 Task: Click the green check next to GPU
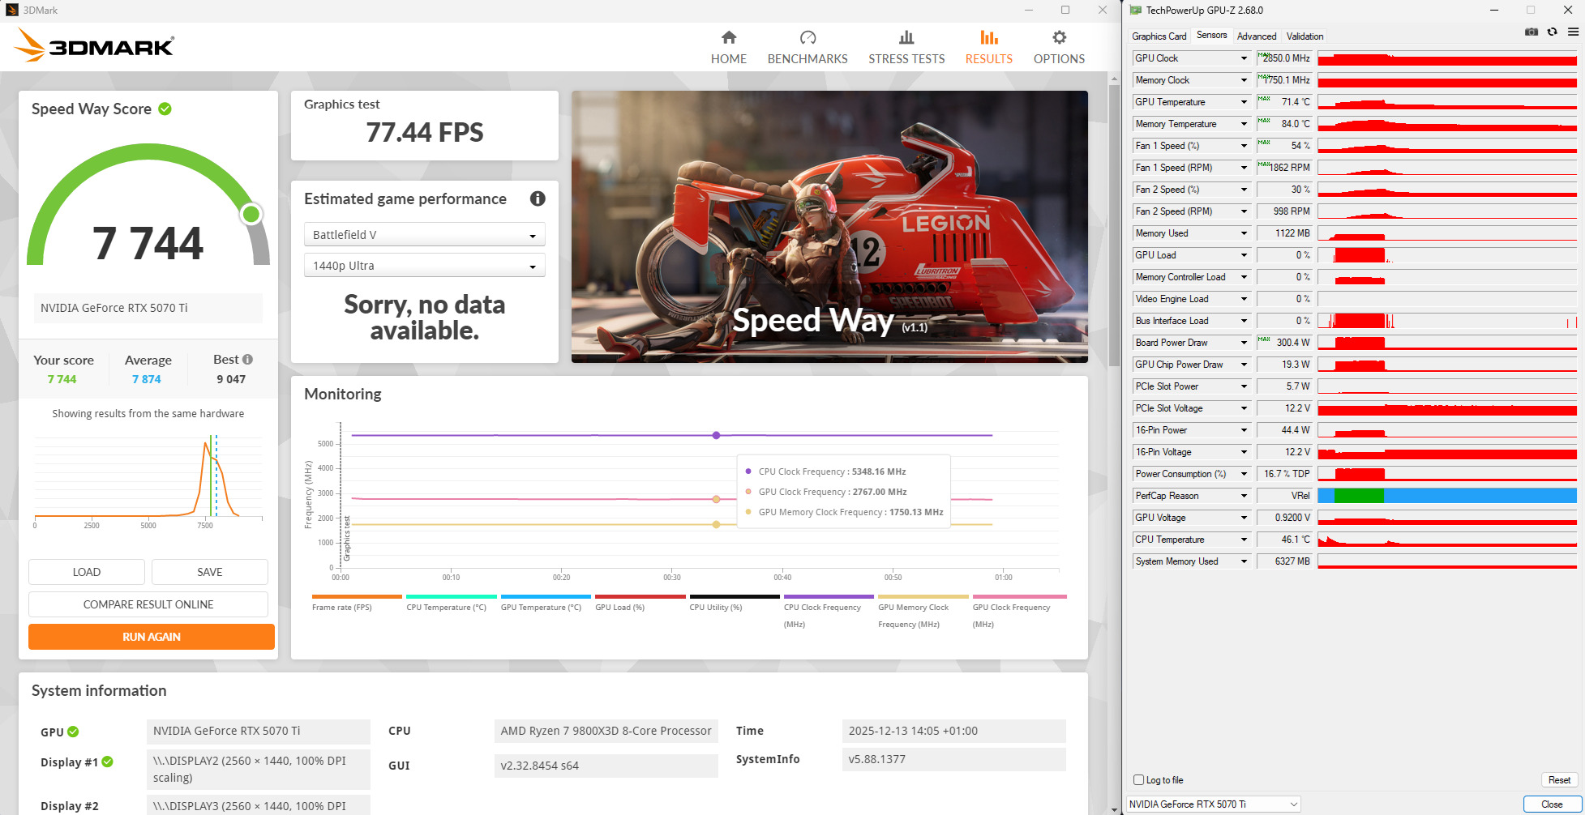point(73,732)
